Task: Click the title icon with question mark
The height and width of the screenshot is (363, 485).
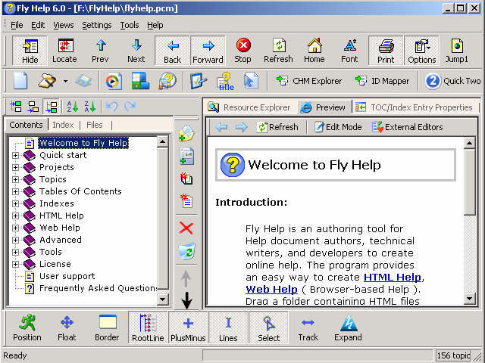Action: click(x=226, y=81)
